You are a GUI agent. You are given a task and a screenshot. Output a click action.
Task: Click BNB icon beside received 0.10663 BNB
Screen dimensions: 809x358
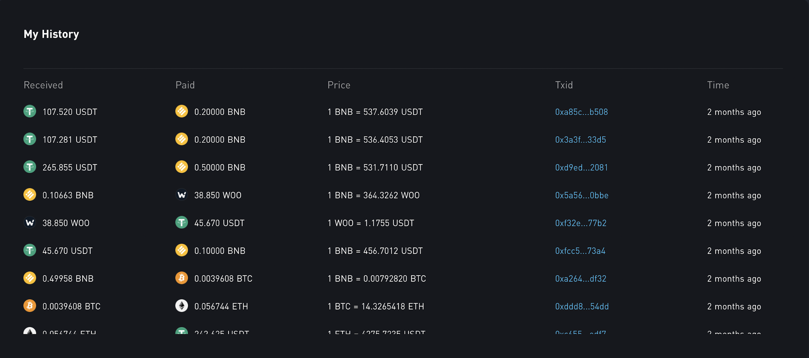(30, 195)
